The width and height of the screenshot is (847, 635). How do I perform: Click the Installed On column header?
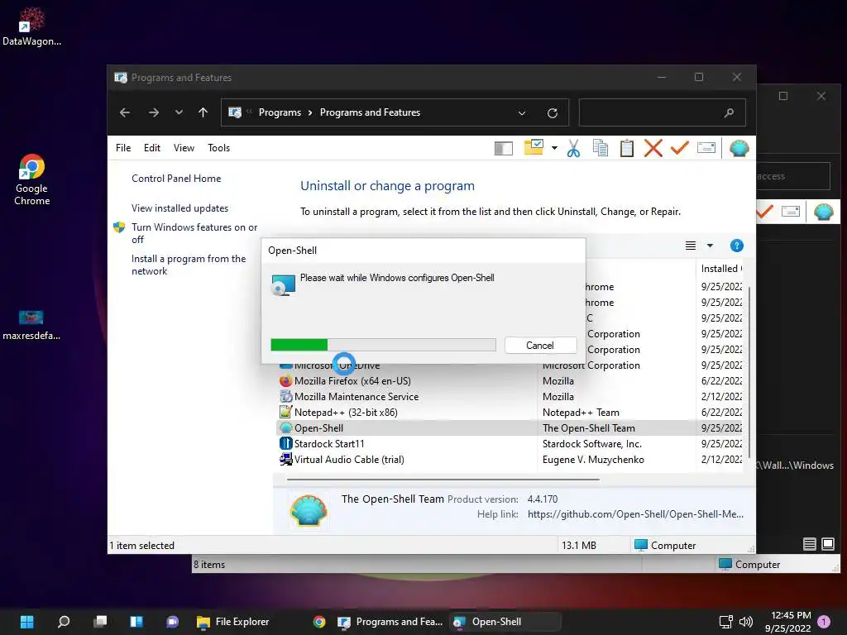point(720,269)
